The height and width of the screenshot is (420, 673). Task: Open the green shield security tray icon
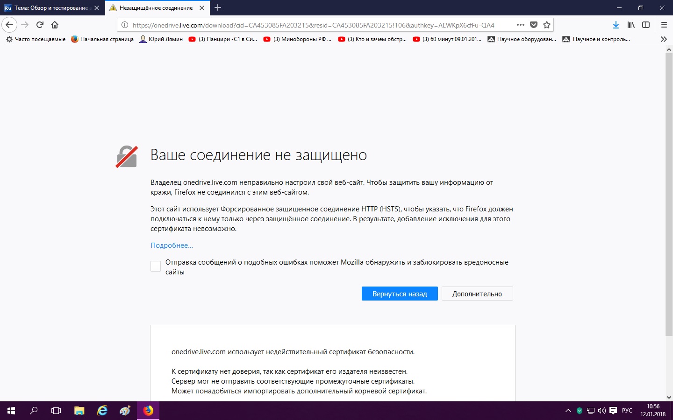(580, 411)
